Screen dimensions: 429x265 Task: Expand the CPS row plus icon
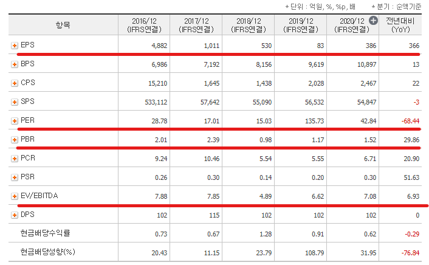[x=15, y=83]
